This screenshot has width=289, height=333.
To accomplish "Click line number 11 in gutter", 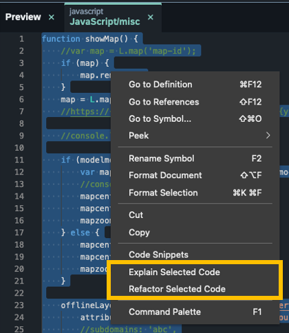I will (x=19, y=160).
